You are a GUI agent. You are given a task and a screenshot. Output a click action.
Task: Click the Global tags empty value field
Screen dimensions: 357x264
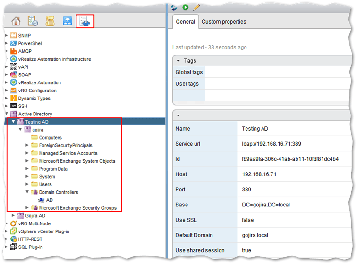point(278,72)
